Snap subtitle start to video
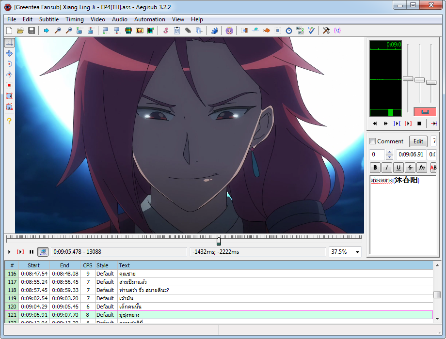The image size is (446, 339). click(106, 31)
